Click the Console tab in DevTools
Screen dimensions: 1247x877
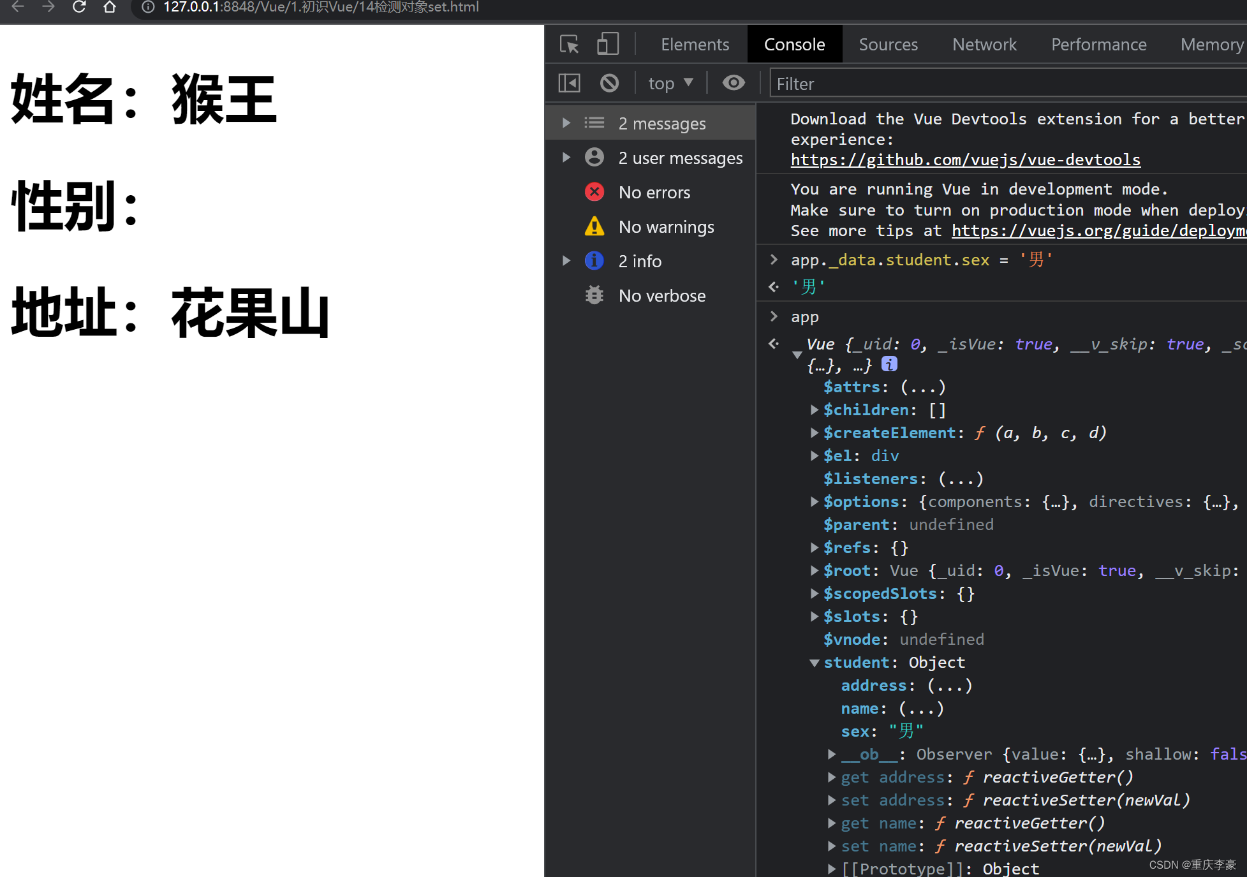click(794, 43)
